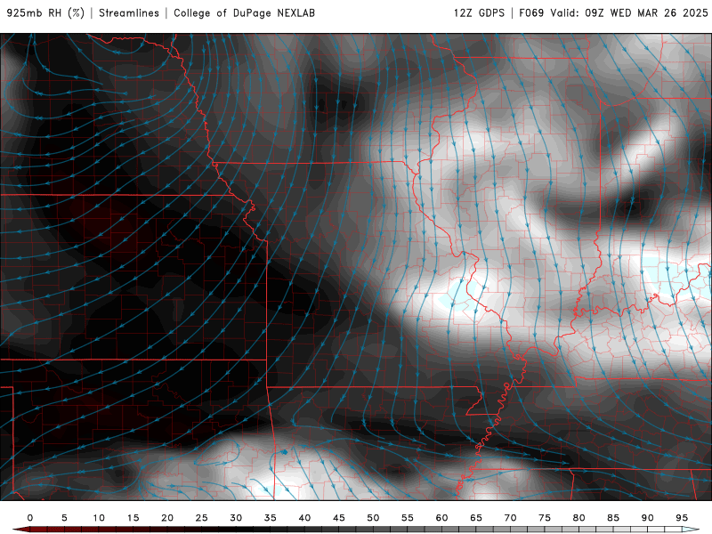Click the '35' label on the color scale
This screenshot has width=712, height=534.
pos(271,518)
